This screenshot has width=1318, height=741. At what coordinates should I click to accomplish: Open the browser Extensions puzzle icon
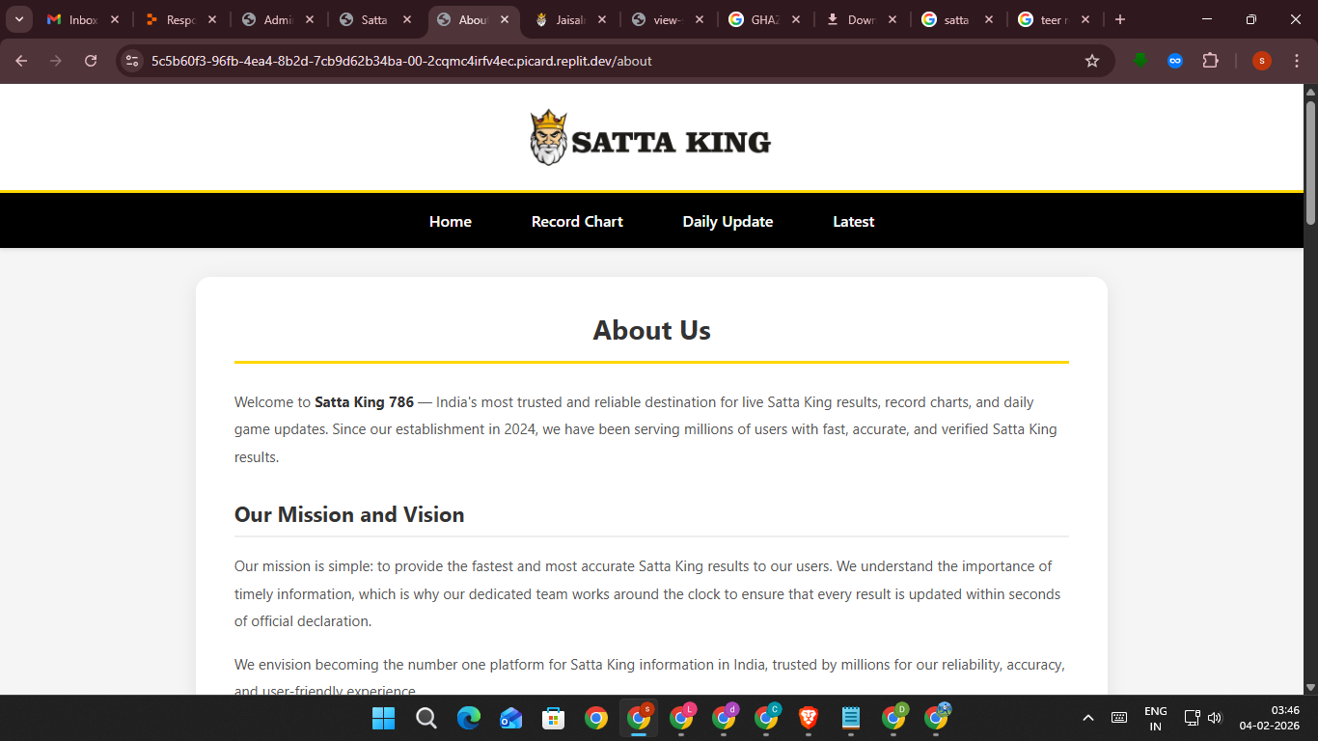pos(1210,61)
